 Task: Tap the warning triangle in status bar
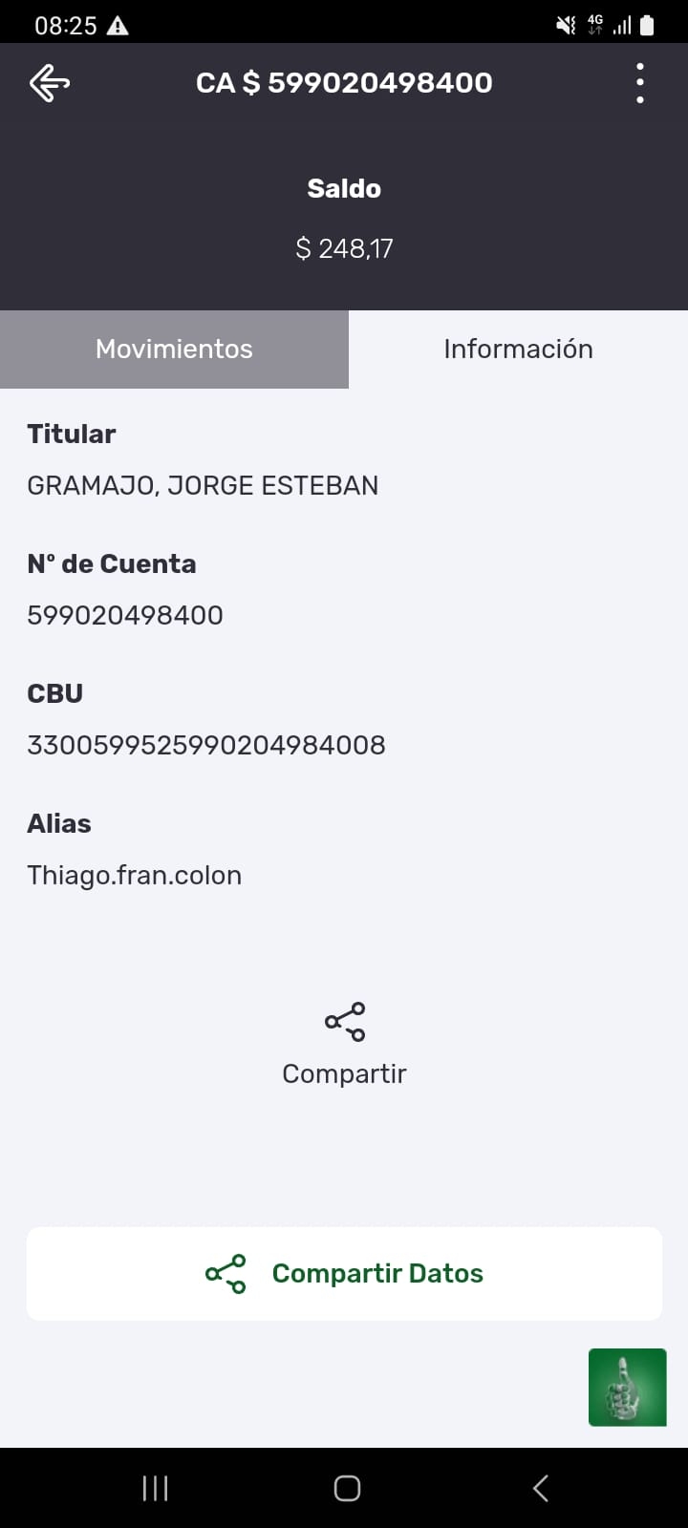coord(118,26)
